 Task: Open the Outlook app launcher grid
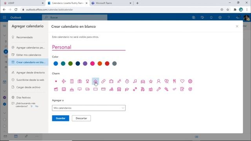[4, 17]
